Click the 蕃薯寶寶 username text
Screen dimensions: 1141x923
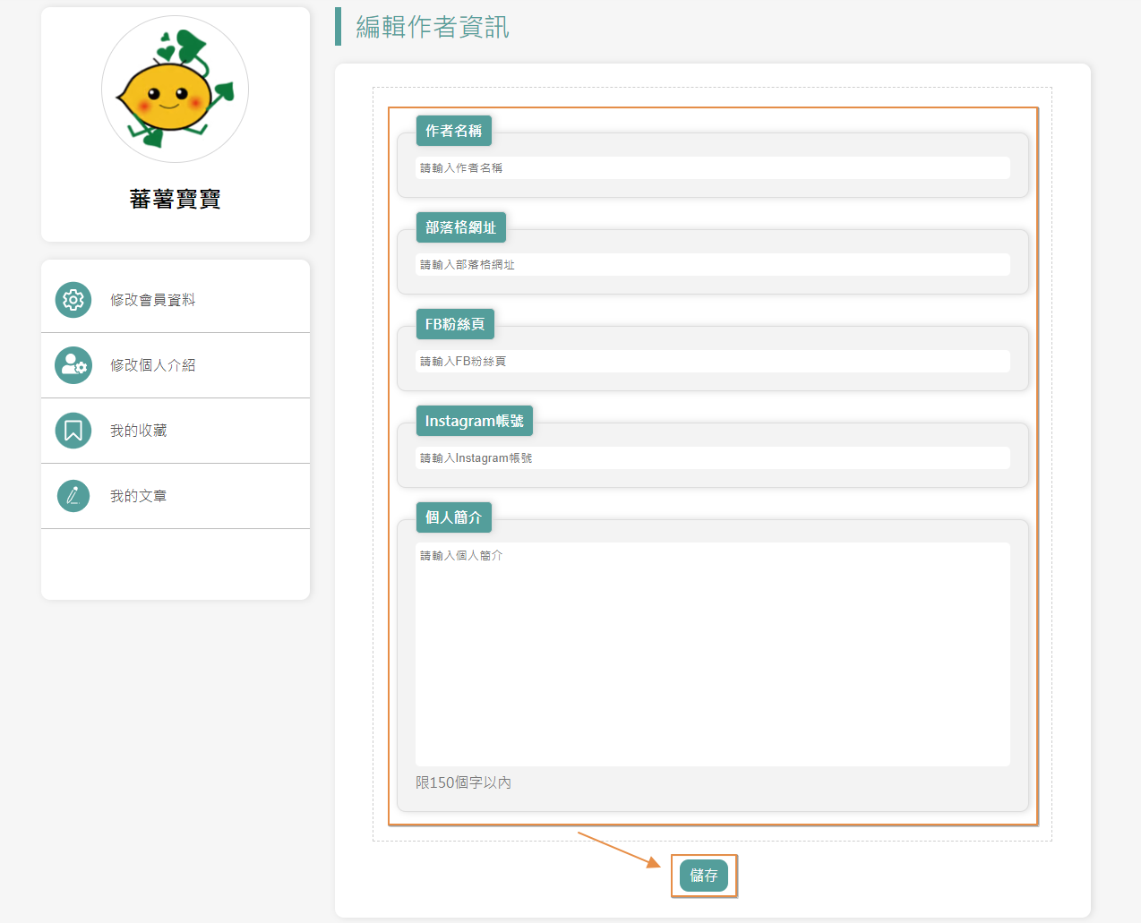pyautogui.click(x=176, y=199)
